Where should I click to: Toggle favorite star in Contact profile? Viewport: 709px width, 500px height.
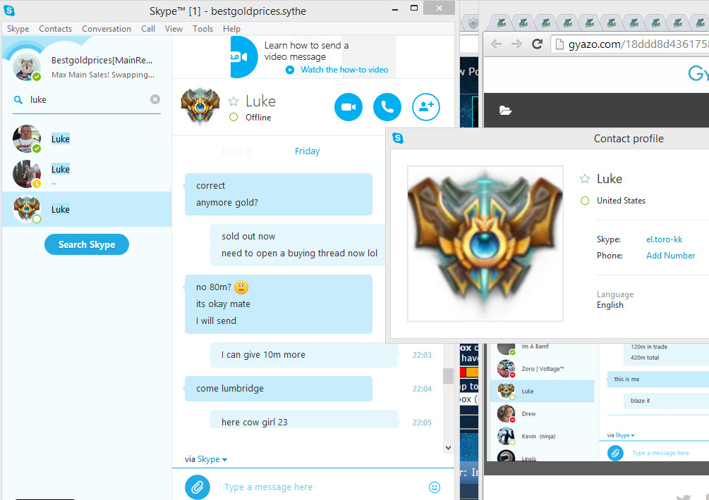[x=585, y=179]
